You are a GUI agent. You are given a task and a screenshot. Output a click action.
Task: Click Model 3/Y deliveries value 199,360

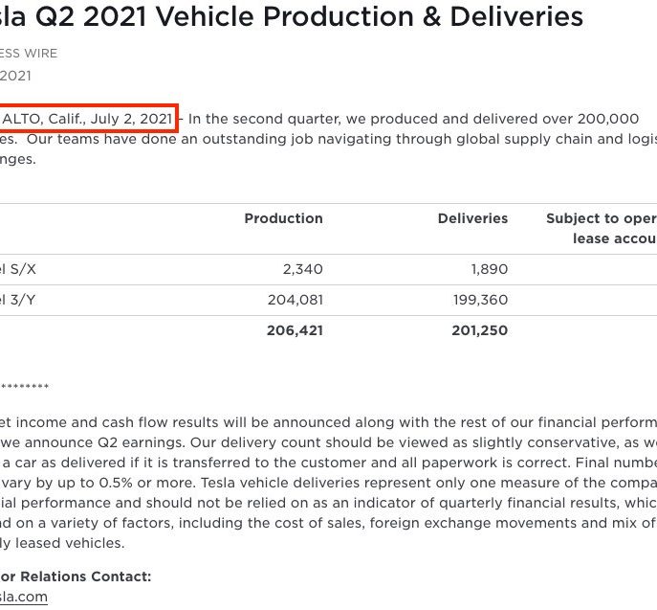(480, 300)
